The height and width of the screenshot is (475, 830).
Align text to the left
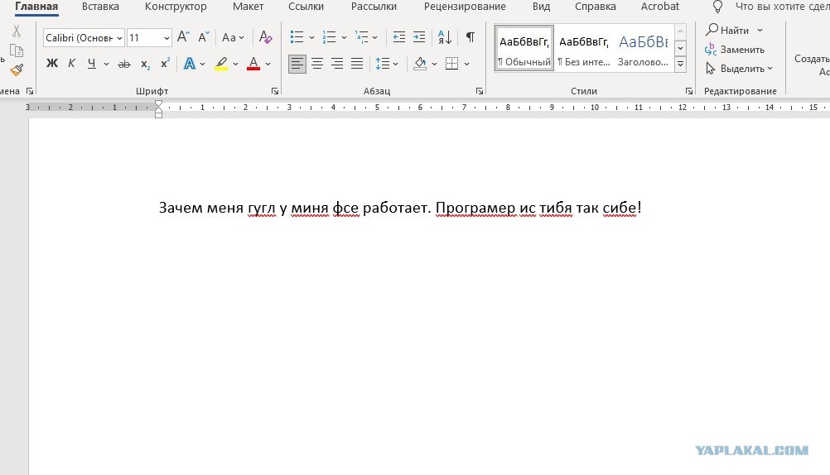pos(297,64)
